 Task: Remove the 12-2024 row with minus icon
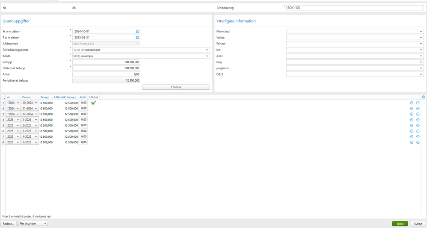[418, 114]
